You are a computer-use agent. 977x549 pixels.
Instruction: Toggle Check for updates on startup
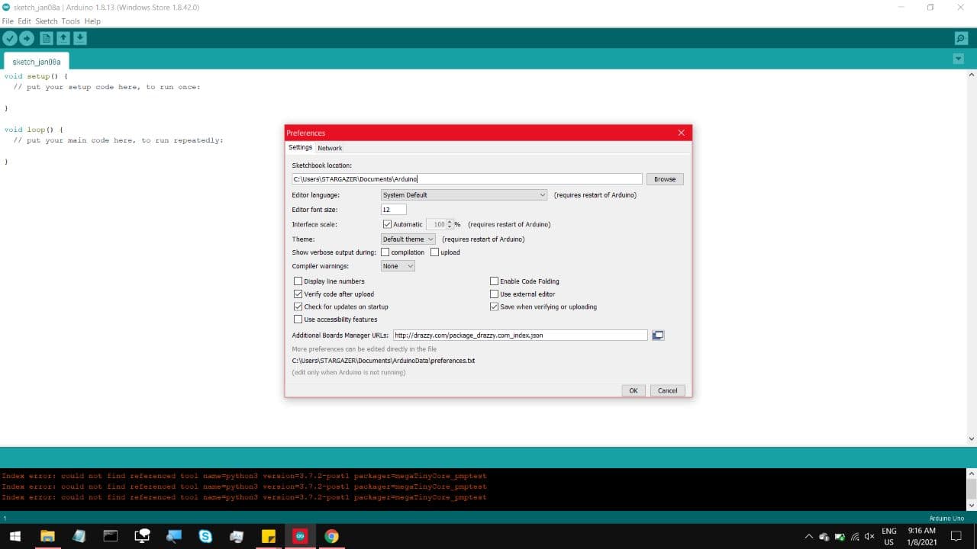(298, 307)
